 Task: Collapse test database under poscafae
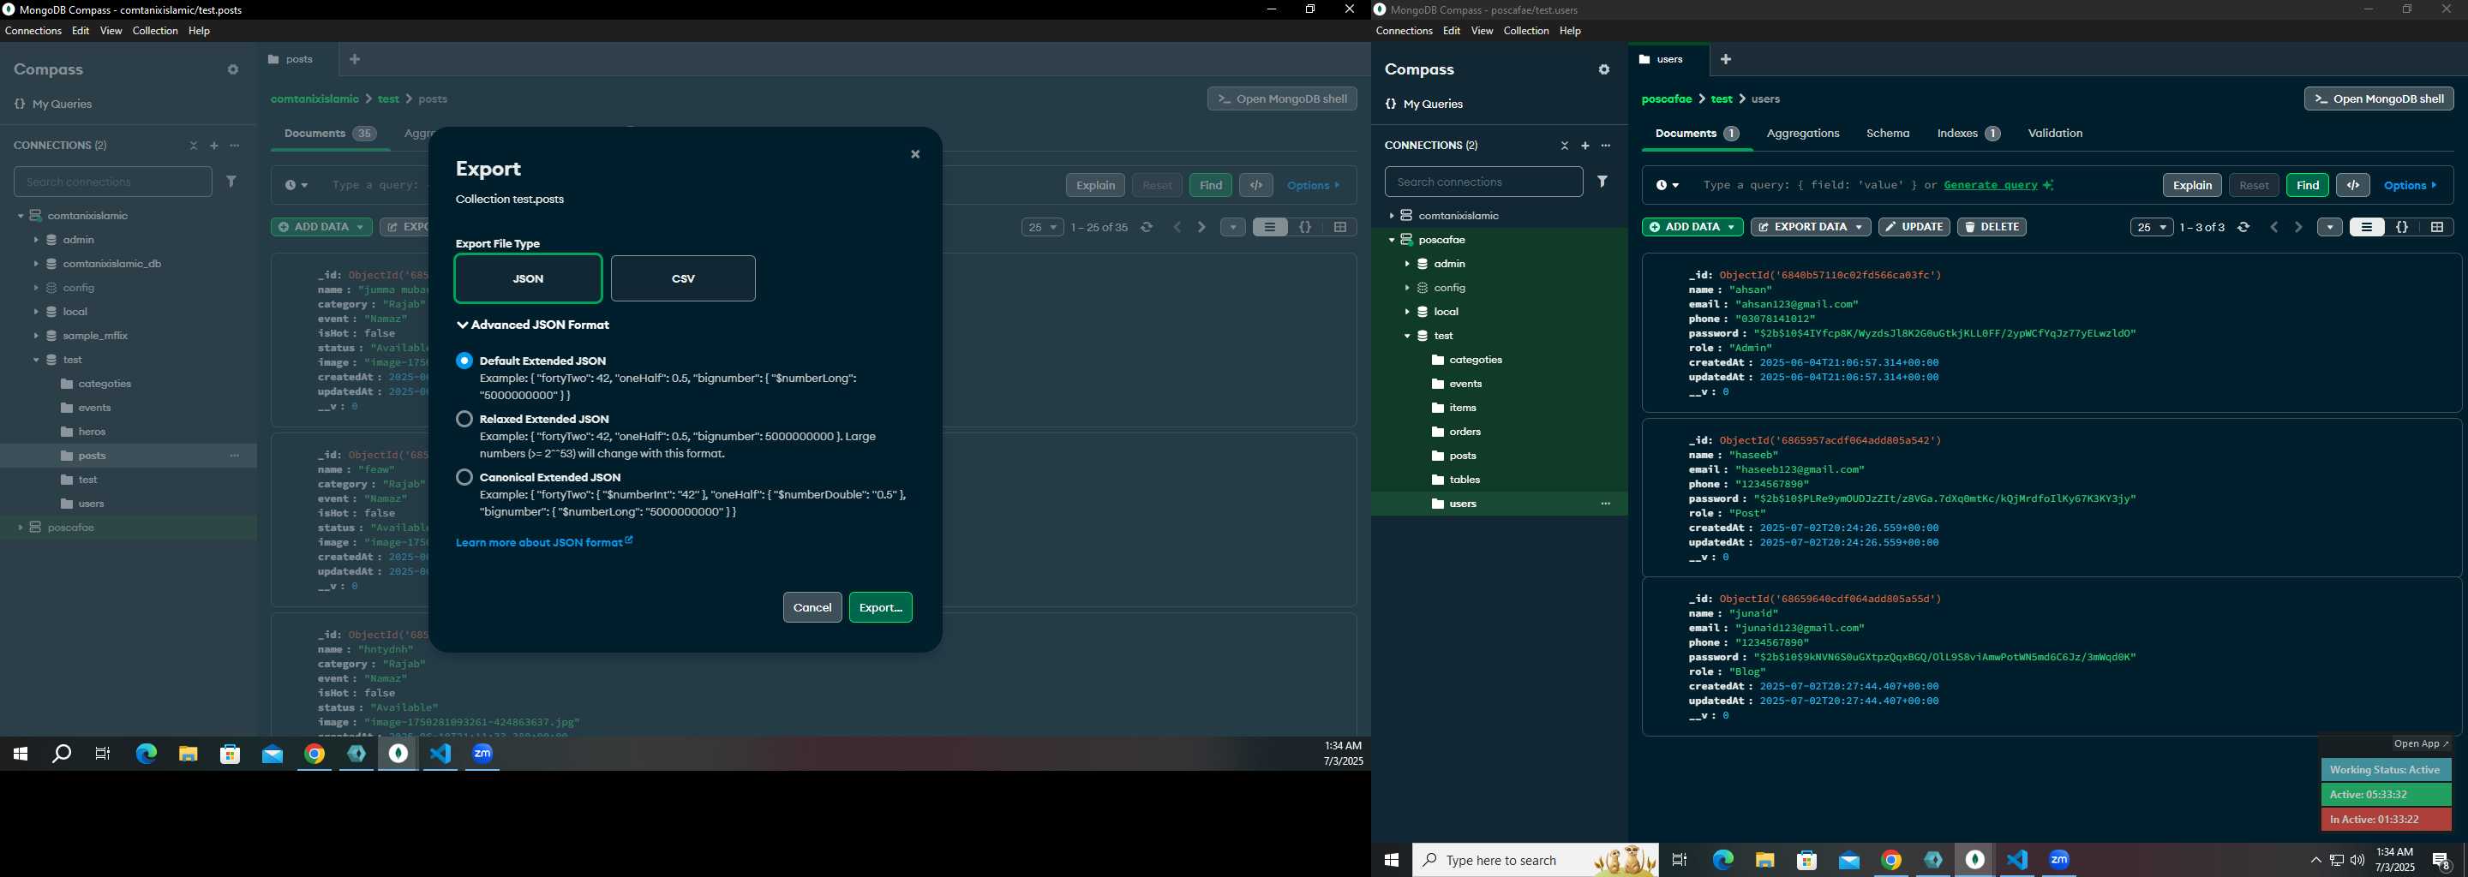(x=1406, y=336)
